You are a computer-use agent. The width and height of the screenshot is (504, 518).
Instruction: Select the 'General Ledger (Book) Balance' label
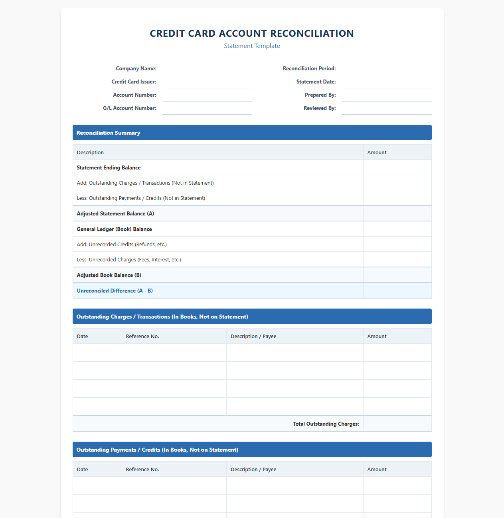pyautogui.click(x=114, y=229)
